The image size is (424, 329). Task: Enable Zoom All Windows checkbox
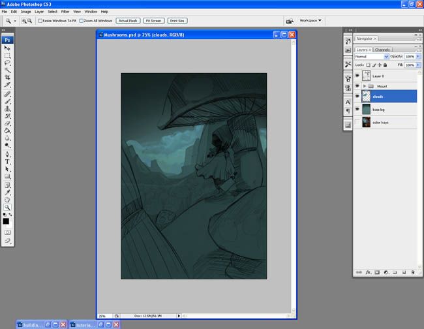(82, 21)
